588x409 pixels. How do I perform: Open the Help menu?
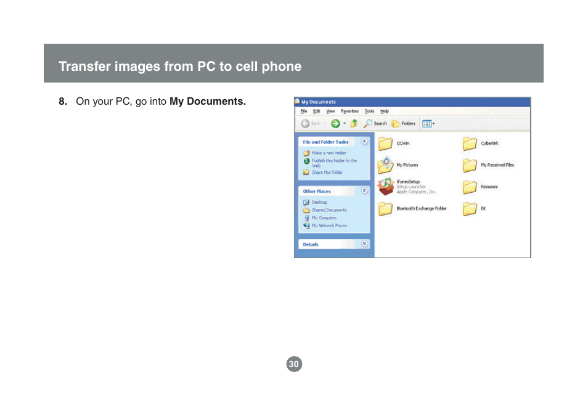tap(385, 111)
